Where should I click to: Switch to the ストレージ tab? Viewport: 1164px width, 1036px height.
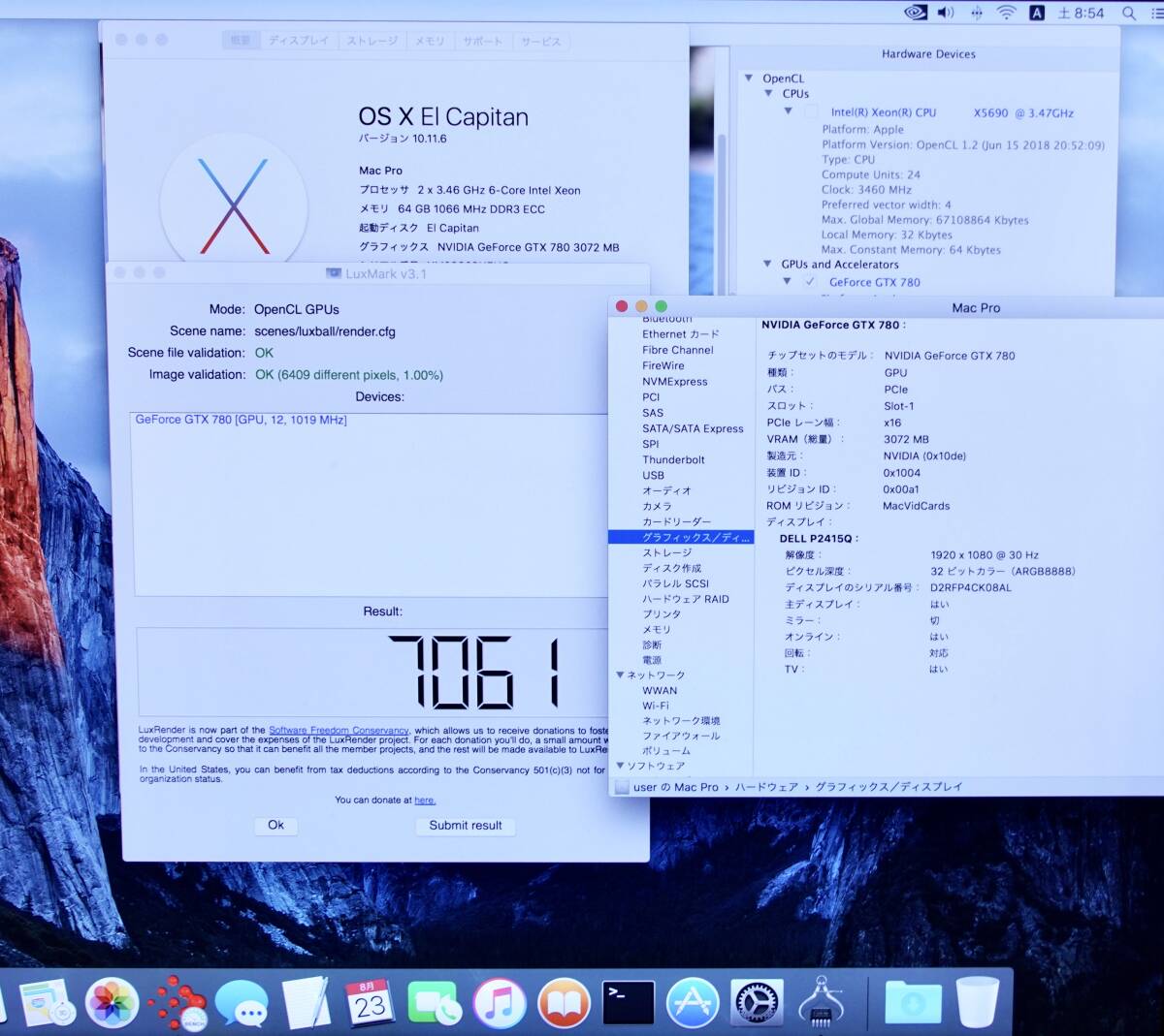pyautogui.click(x=372, y=41)
